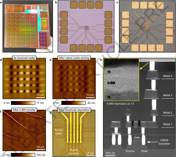Select the 'After h-BN transfer' label
The width and height of the screenshot is (176, 157).
click(24, 110)
